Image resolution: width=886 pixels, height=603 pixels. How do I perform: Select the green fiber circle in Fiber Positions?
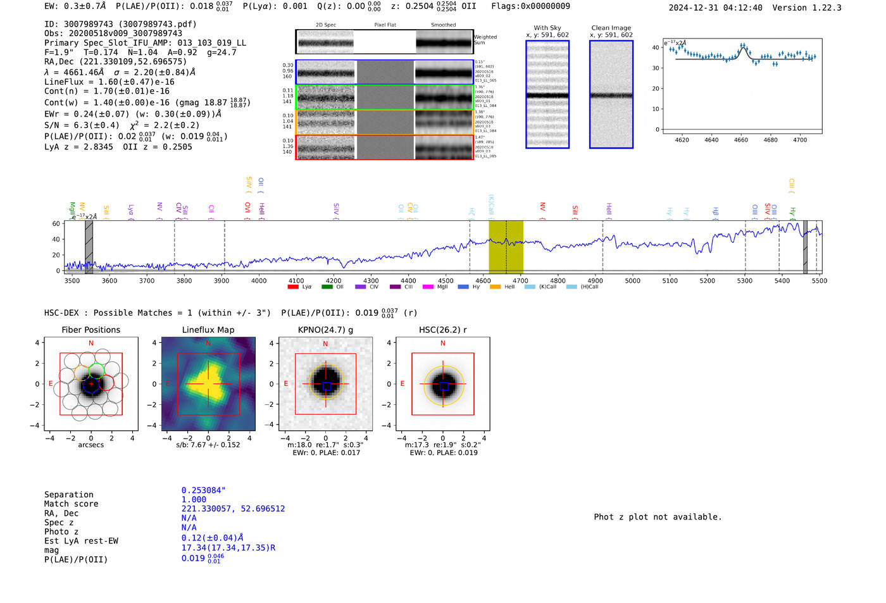(96, 371)
